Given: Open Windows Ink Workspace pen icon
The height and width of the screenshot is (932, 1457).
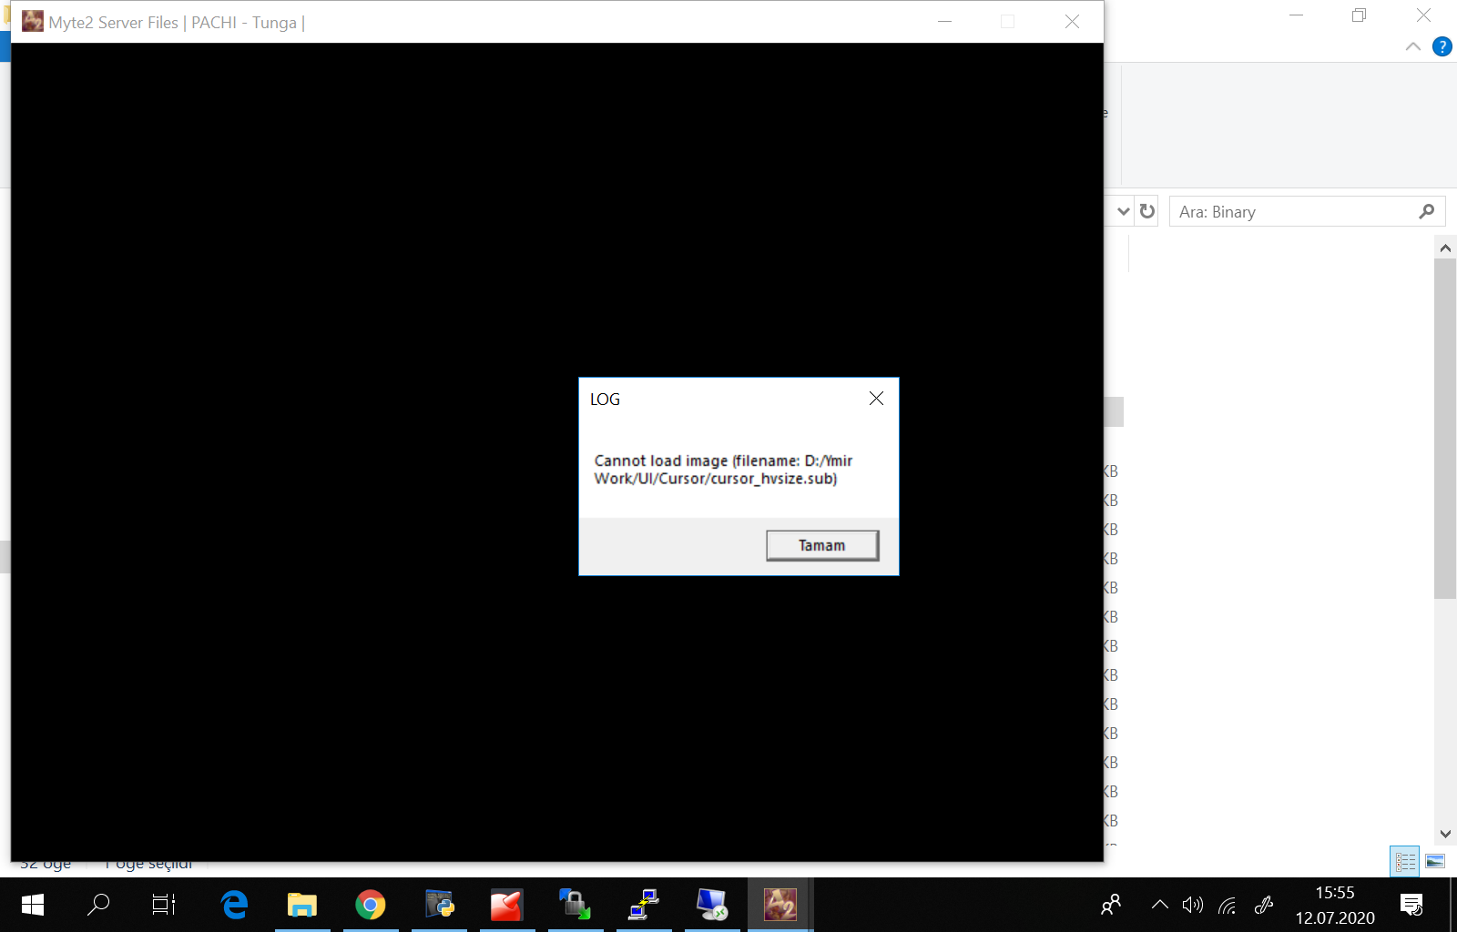Looking at the screenshot, I should pos(1264,905).
